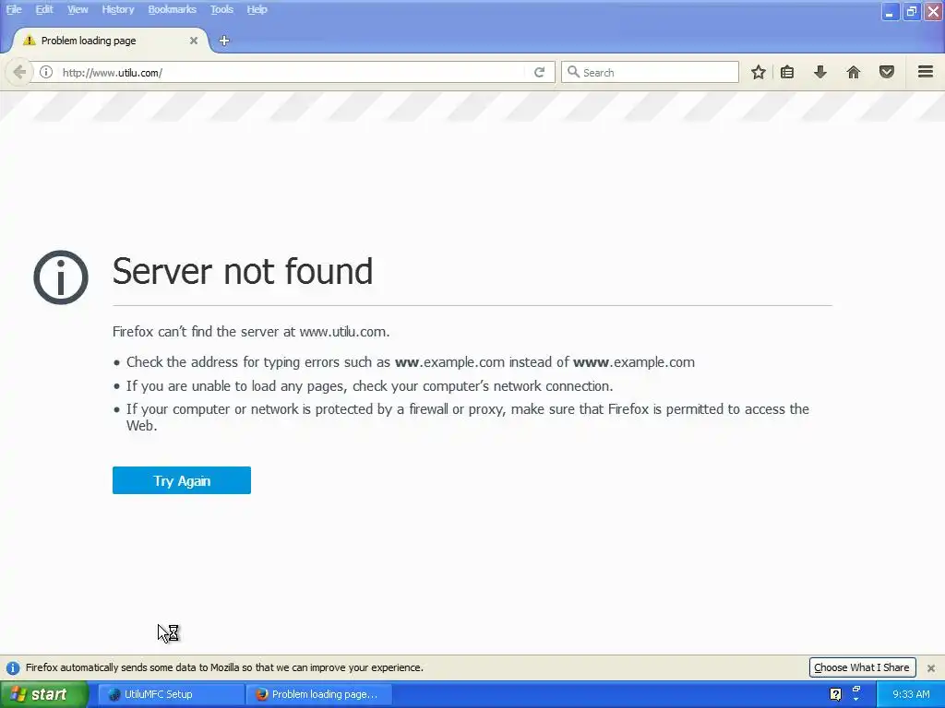
Task: Click the info icon in the notification bar
Action: click(x=13, y=667)
